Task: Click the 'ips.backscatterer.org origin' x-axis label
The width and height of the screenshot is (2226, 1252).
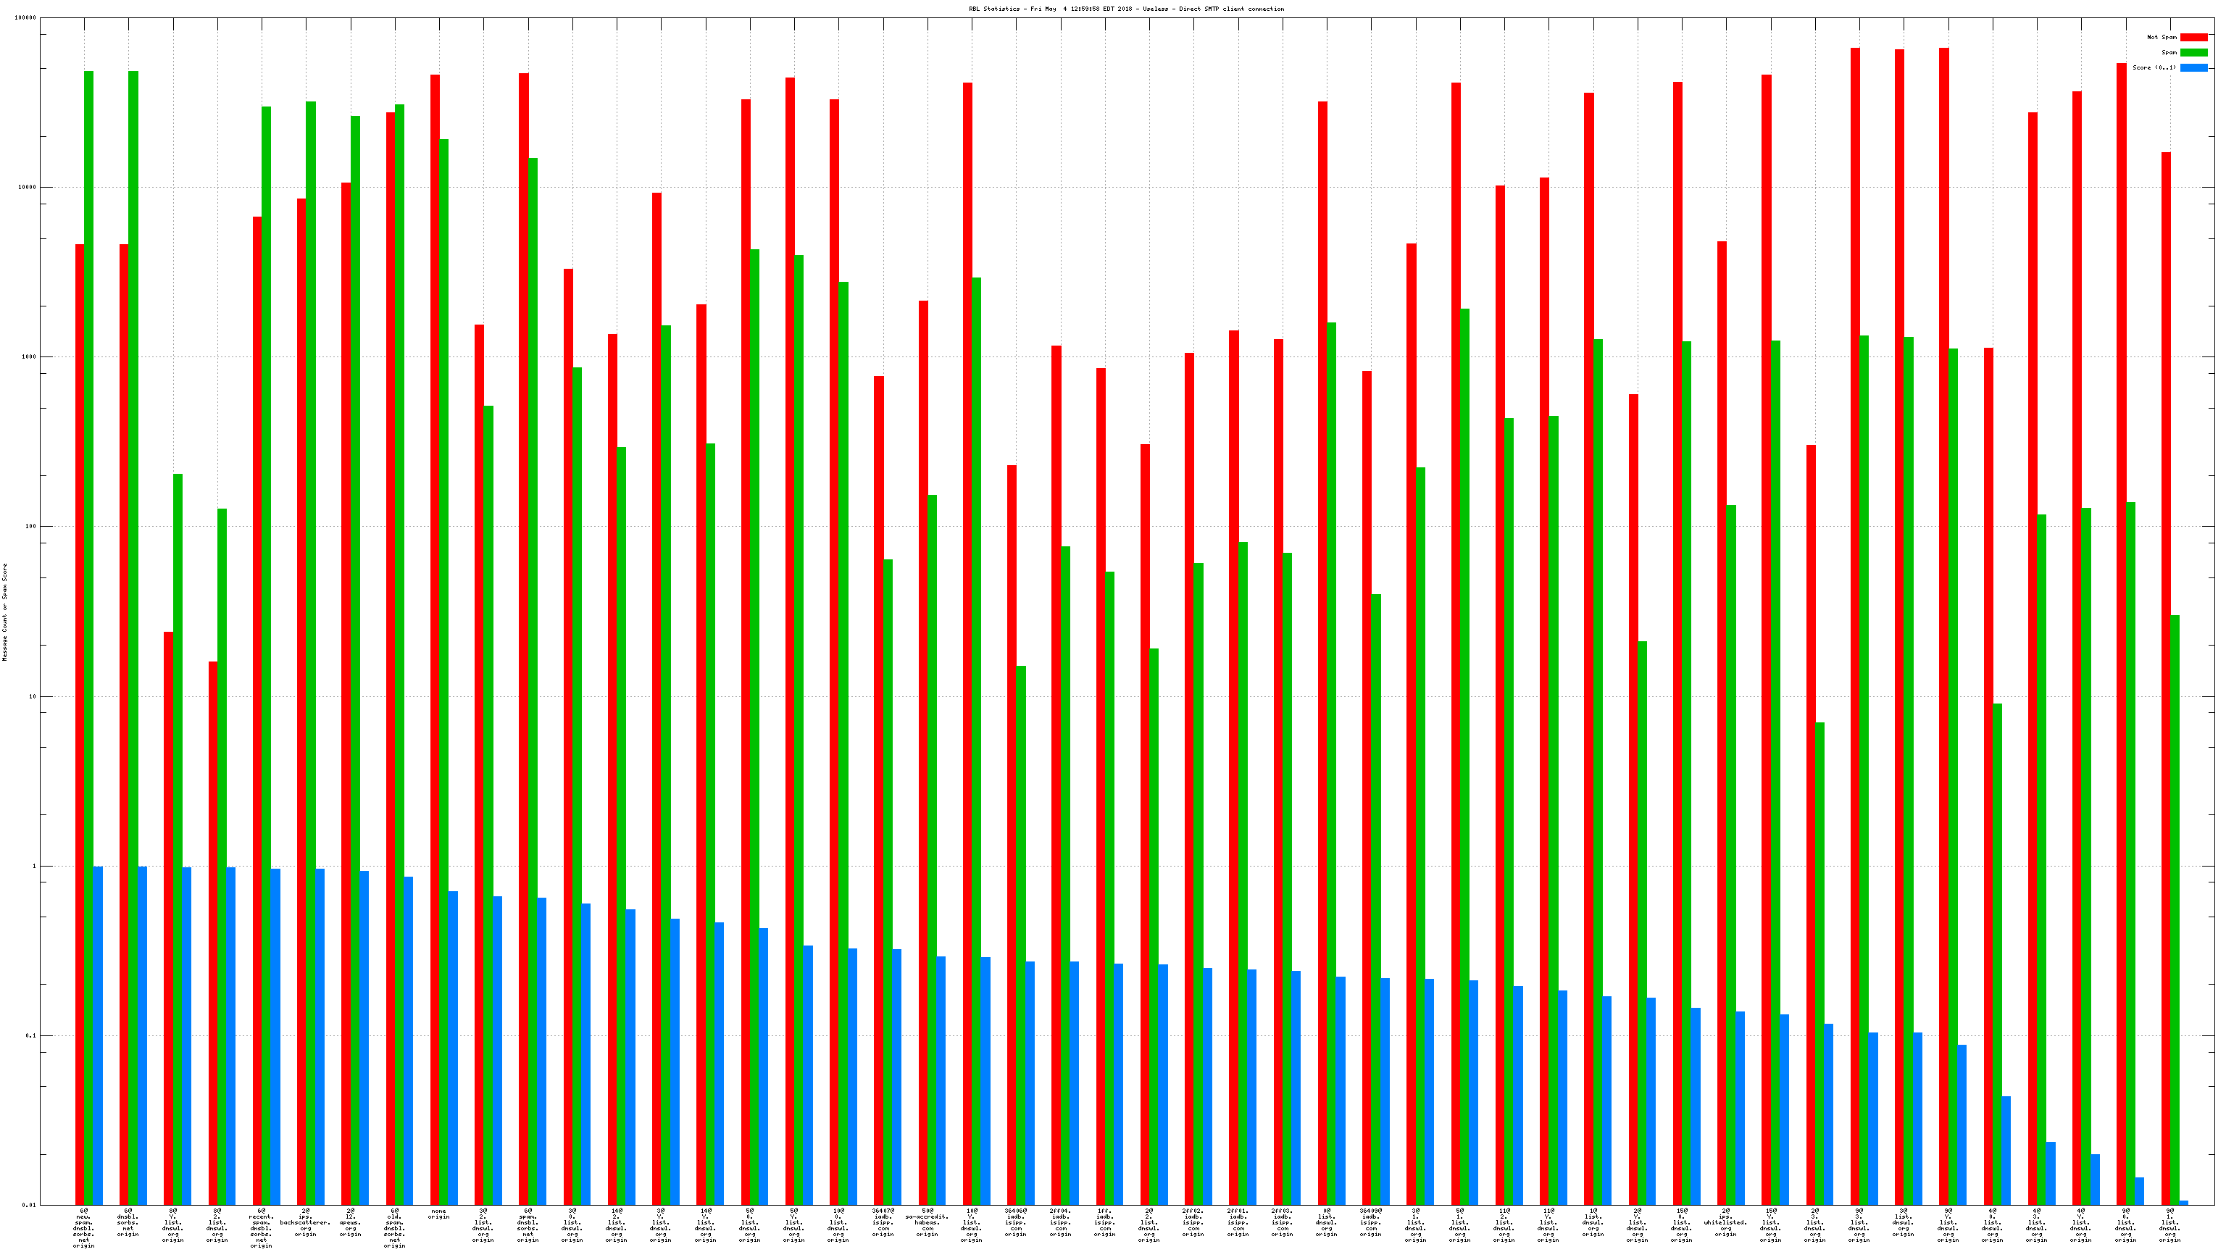Action: coord(305,1222)
